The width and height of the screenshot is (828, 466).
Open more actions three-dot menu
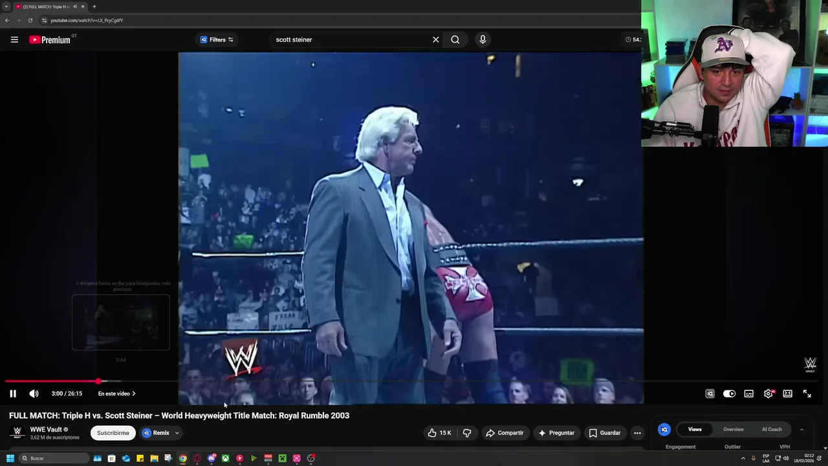(x=637, y=433)
